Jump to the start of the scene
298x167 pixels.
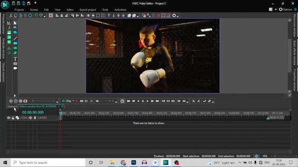(129, 101)
